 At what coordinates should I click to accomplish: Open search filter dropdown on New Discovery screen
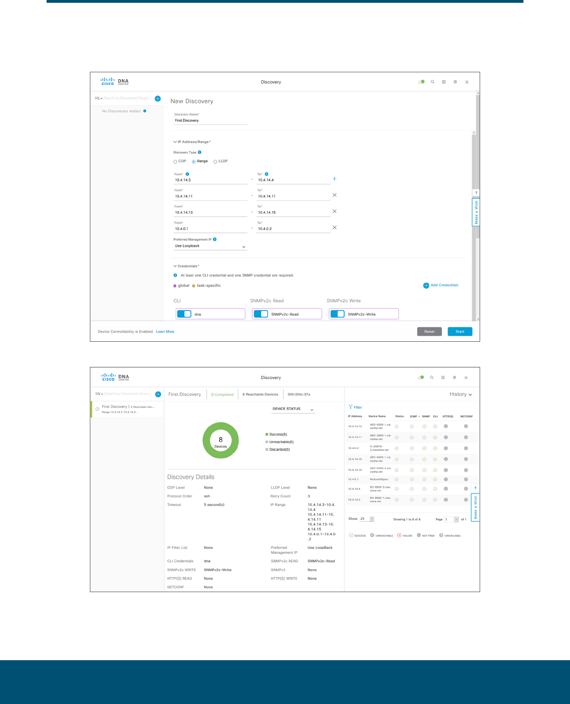tap(98, 98)
